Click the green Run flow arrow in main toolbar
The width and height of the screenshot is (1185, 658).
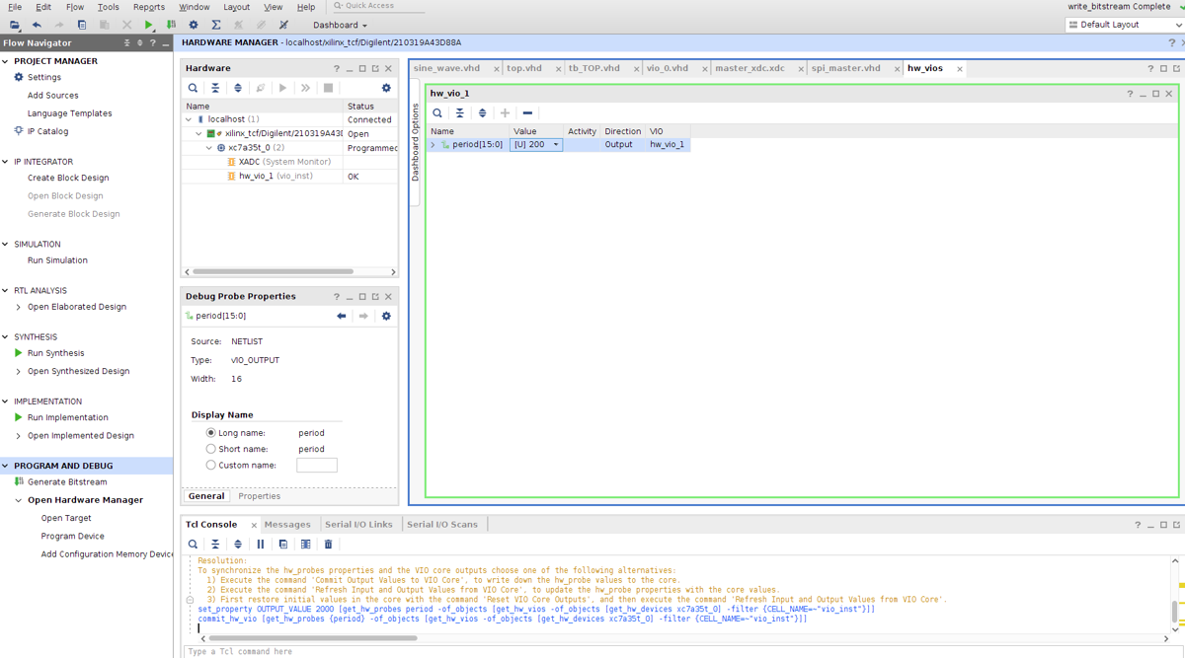click(x=148, y=25)
